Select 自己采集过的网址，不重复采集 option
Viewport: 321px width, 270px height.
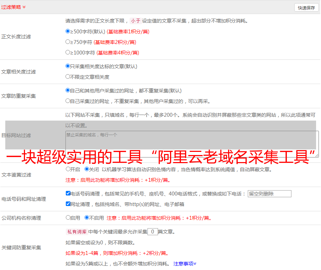[x=68, y=101]
